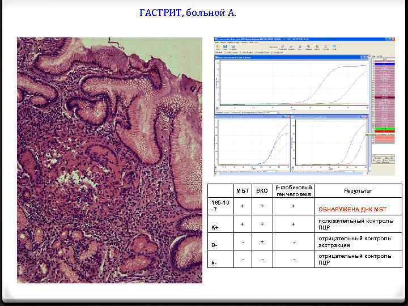Click the 'B-' row label cell
The width and height of the screenshot is (408, 306).
[x=220, y=242]
